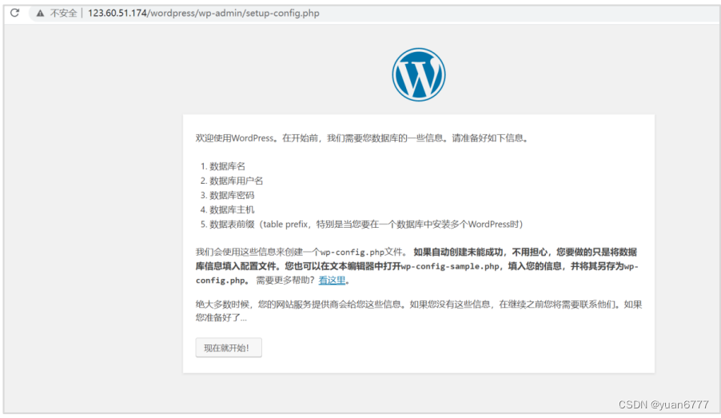Start setup with 现在就开始! button
This screenshot has height=418, width=721.
[x=229, y=348]
